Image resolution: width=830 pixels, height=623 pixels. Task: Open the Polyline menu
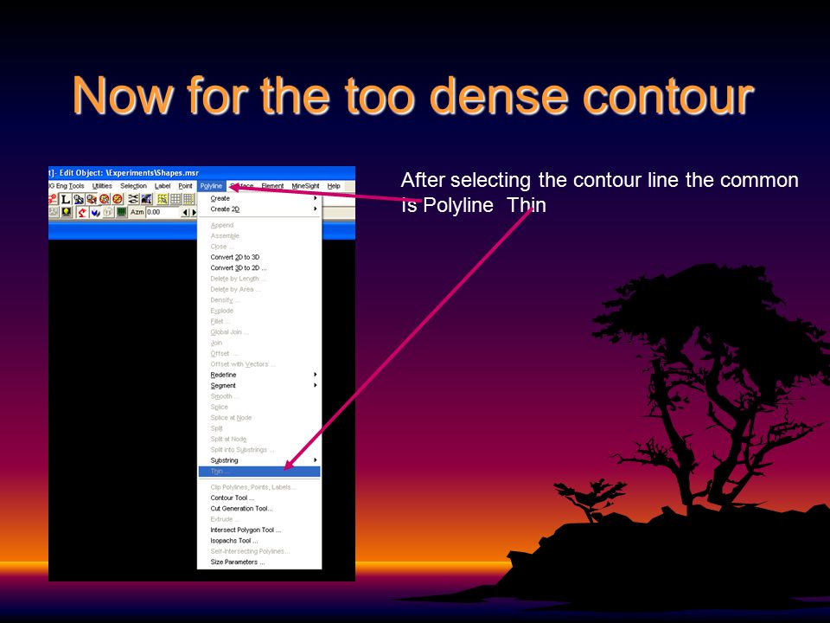(x=211, y=186)
